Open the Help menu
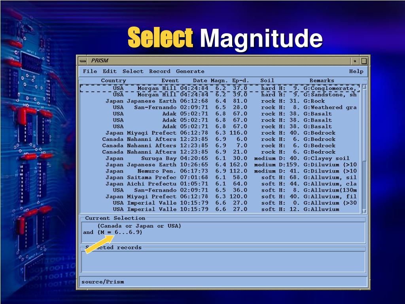Viewport: 405px width, 304px height. (x=356, y=71)
